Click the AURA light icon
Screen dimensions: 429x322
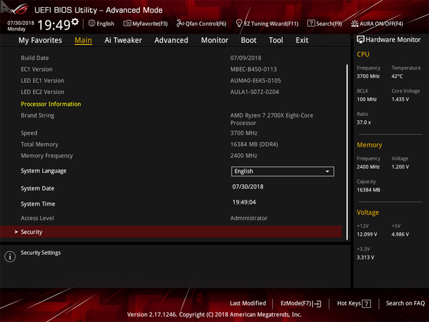coord(355,23)
